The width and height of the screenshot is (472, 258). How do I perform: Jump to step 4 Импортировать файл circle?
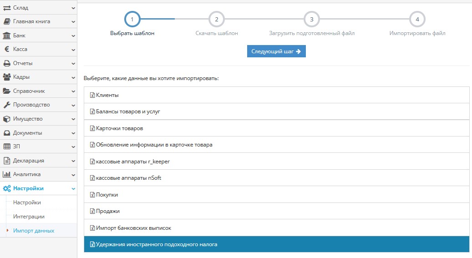417,19
